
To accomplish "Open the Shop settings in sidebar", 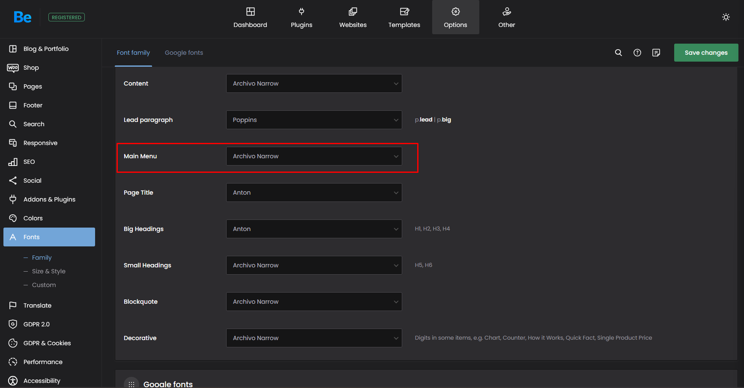I will 31,68.
